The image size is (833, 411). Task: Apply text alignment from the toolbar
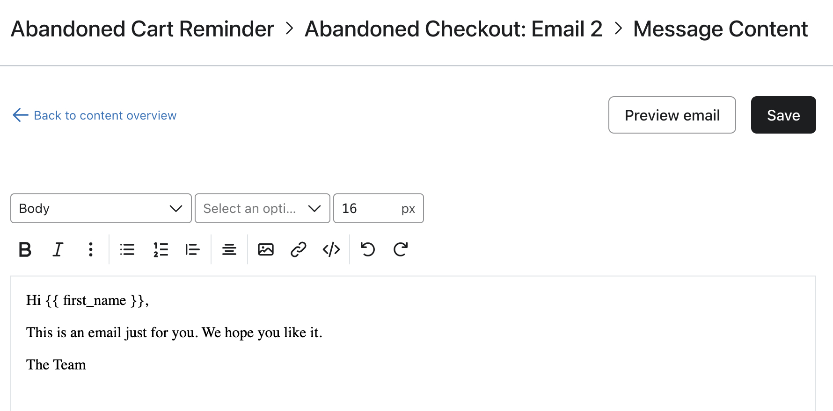pyautogui.click(x=229, y=249)
